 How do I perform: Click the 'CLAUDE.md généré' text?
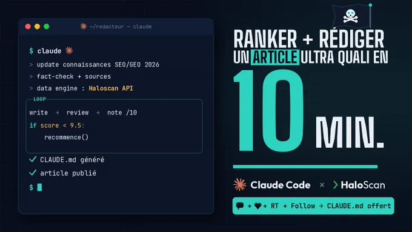tap(72, 160)
